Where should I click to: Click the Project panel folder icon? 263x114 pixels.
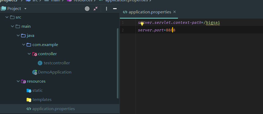3,8
